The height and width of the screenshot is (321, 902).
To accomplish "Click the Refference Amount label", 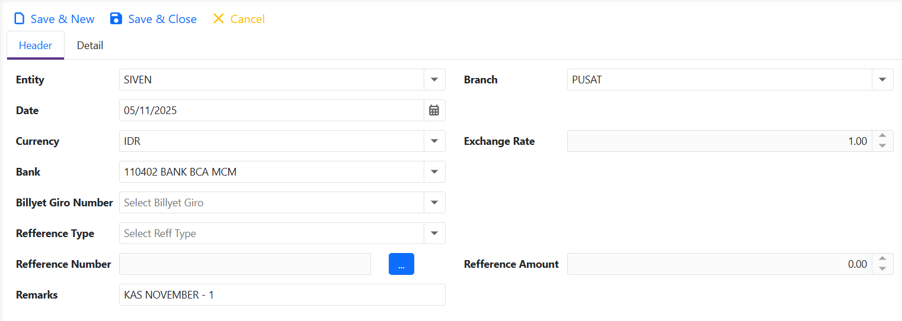I will 511,264.
